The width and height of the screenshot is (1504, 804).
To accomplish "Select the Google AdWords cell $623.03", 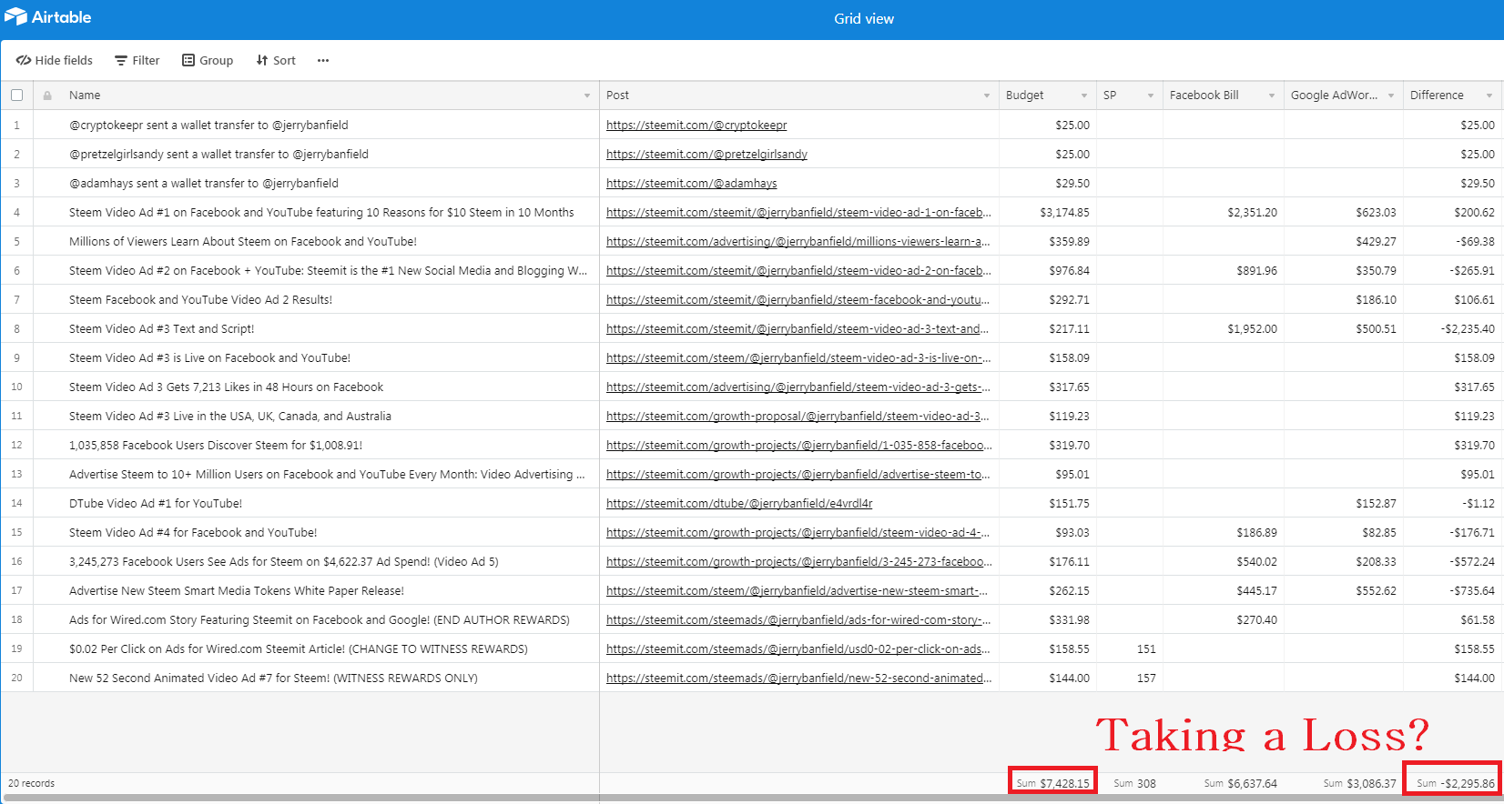I will (x=1344, y=212).
